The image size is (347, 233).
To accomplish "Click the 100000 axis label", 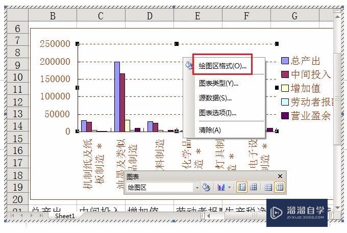I will [x=55, y=96].
